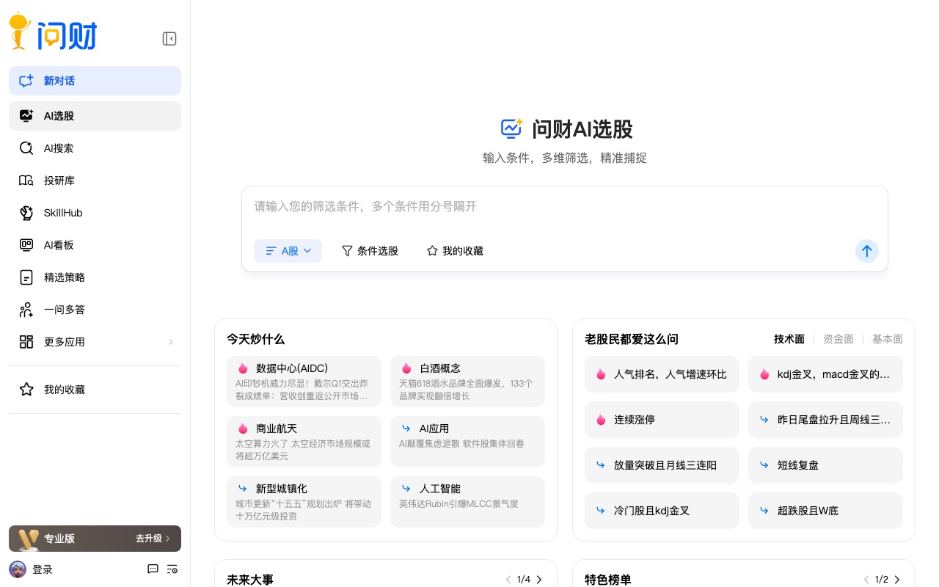This screenshot has height=587, width=939.
Task: Open 我的收藏 in the sidebar
Action: coord(95,390)
